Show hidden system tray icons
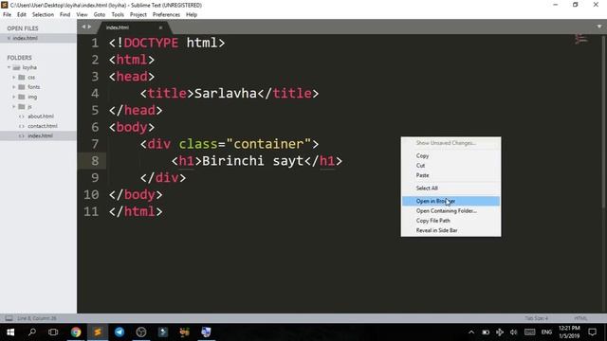Image resolution: width=607 pixels, height=341 pixels. coord(471,332)
